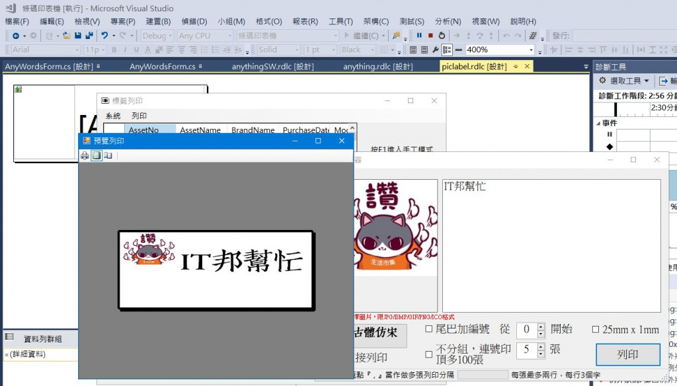Viewport: 677px width, 386px height.
Task: Increase the starting number stepper from 0
Action: 541,327
